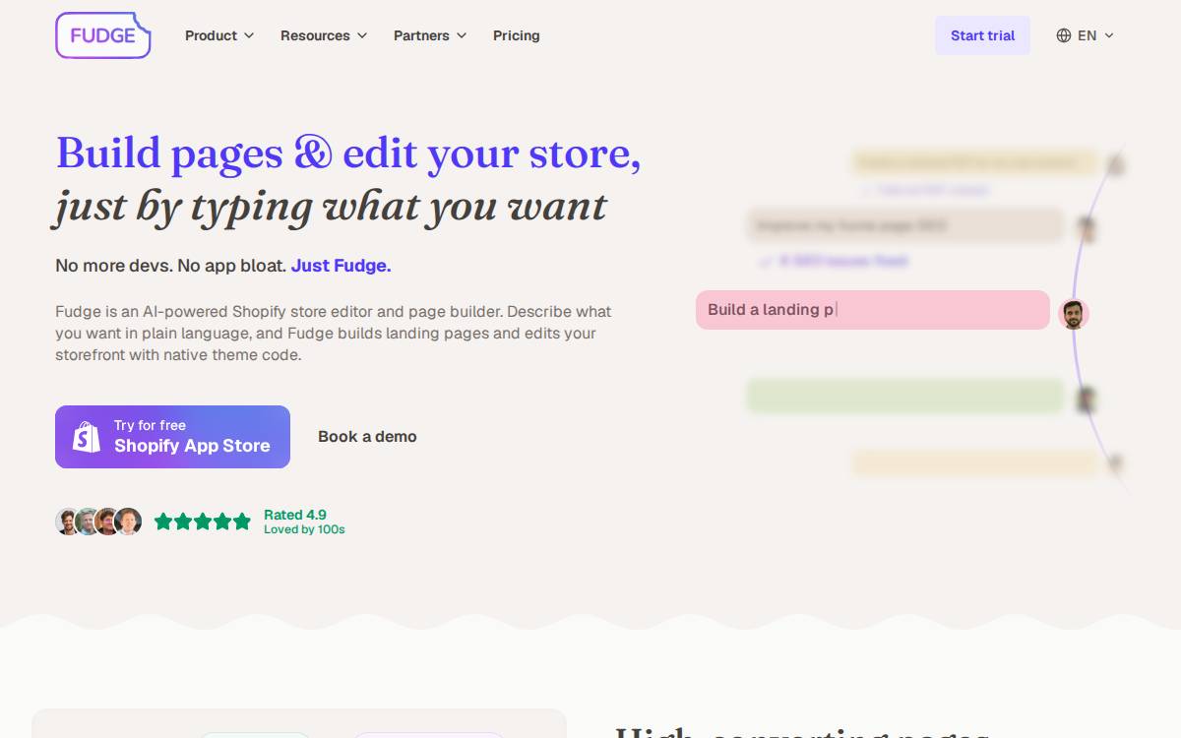Click the first green rating star
1181x738 pixels.
(x=163, y=522)
